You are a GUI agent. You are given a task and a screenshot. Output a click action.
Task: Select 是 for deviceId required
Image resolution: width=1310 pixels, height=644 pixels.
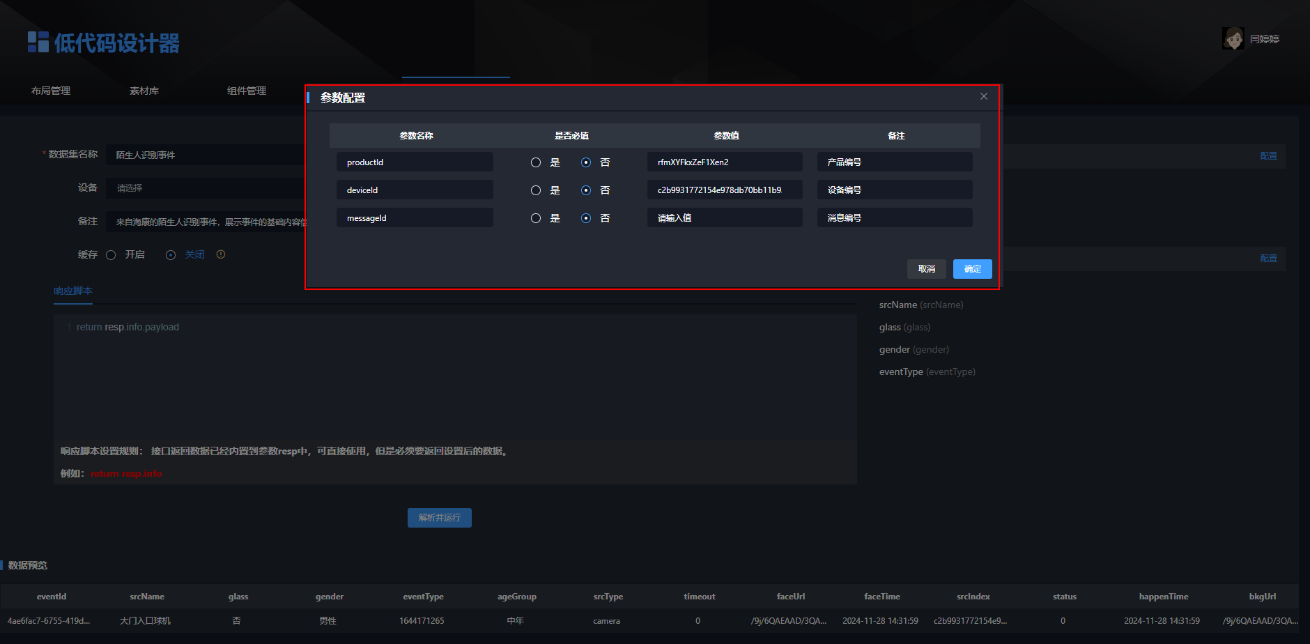(x=536, y=190)
